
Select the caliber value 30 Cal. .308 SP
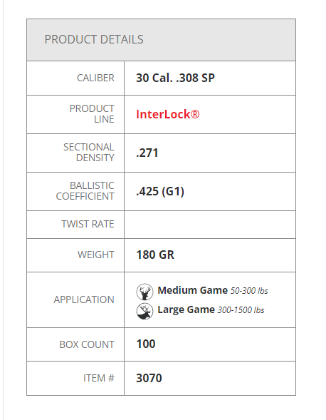175,78
